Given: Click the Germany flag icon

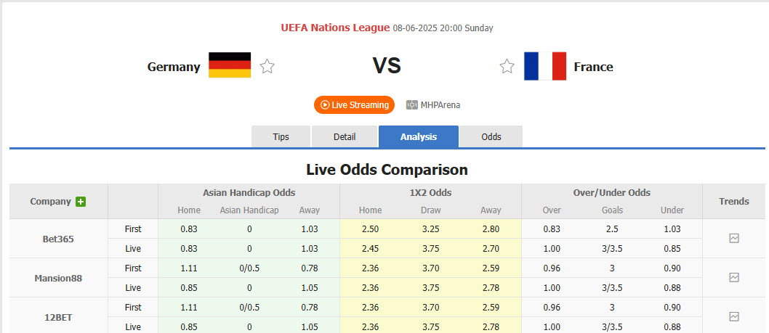Looking at the screenshot, I should pyautogui.click(x=230, y=65).
